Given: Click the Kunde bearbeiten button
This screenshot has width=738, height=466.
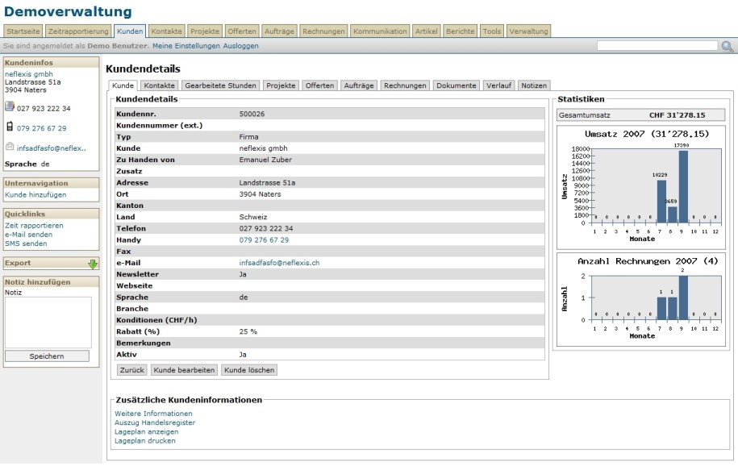Looking at the screenshot, I should [x=184, y=370].
